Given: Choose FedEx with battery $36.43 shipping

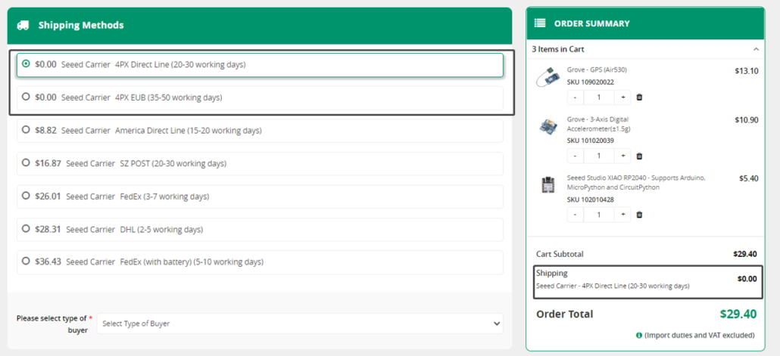Looking at the screenshot, I should [27, 262].
